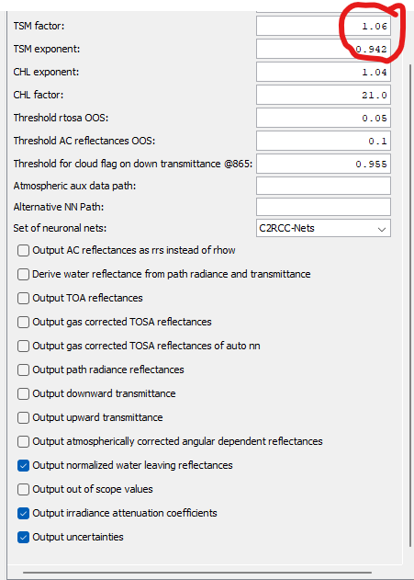The width and height of the screenshot is (414, 580).
Task: Uncheck Output uncertainties checkbox
Action: [23, 537]
